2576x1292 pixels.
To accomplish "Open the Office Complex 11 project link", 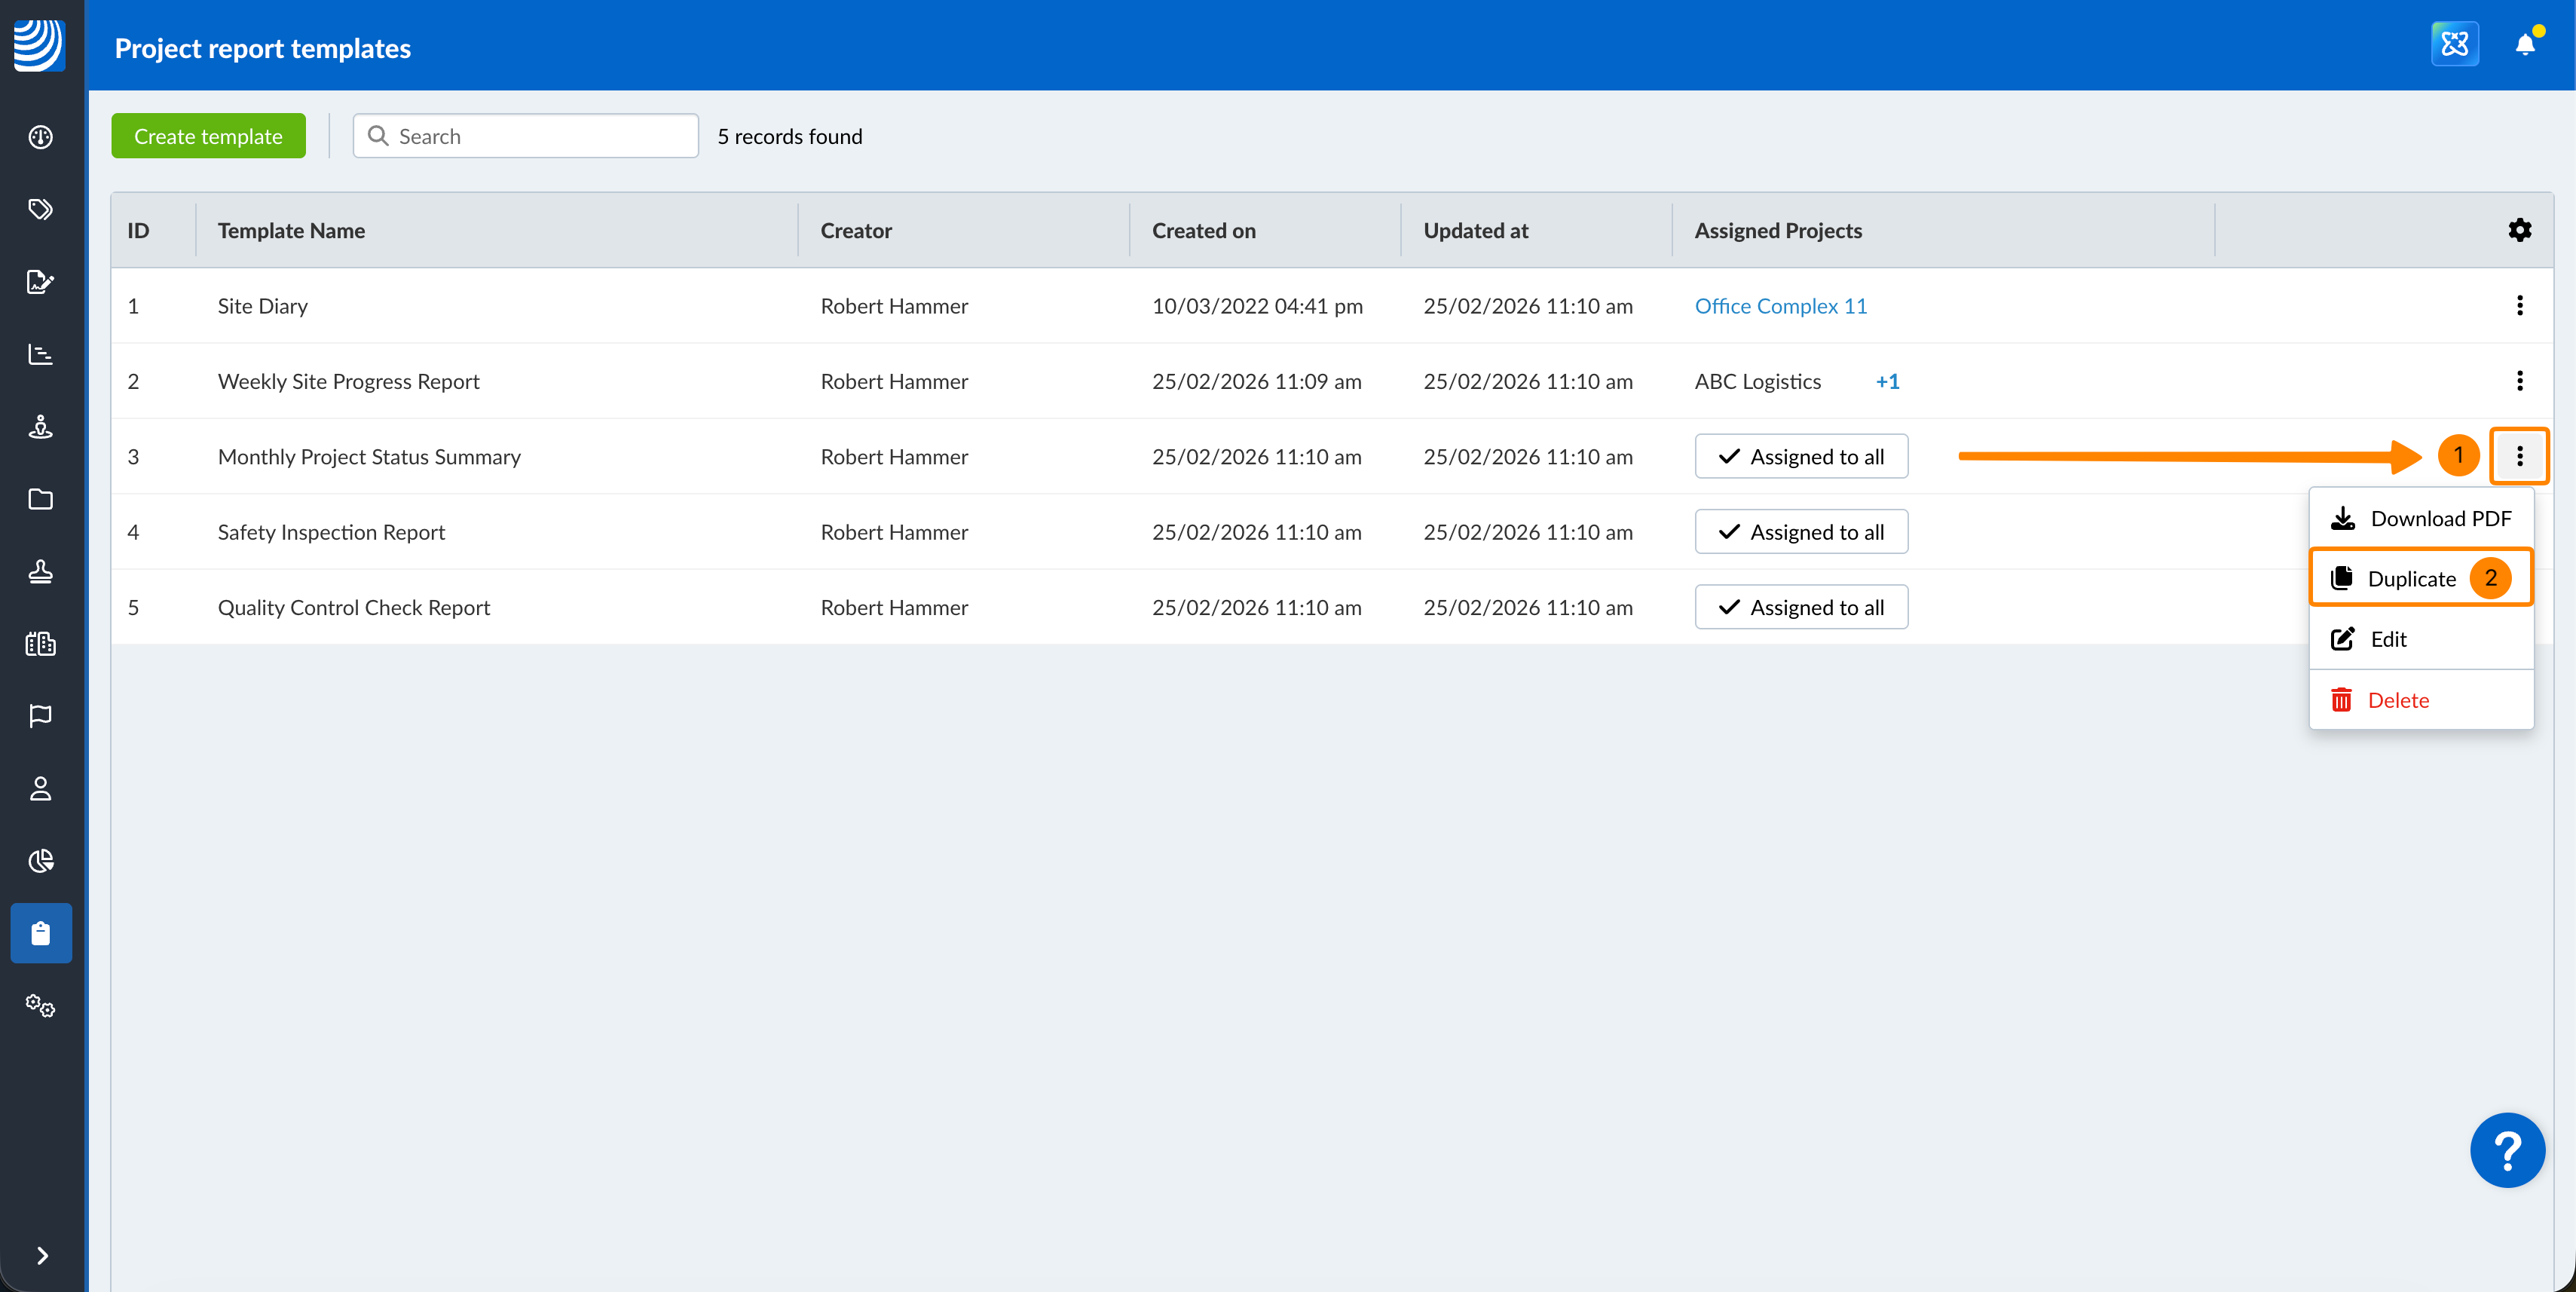I will point(1780,306).
